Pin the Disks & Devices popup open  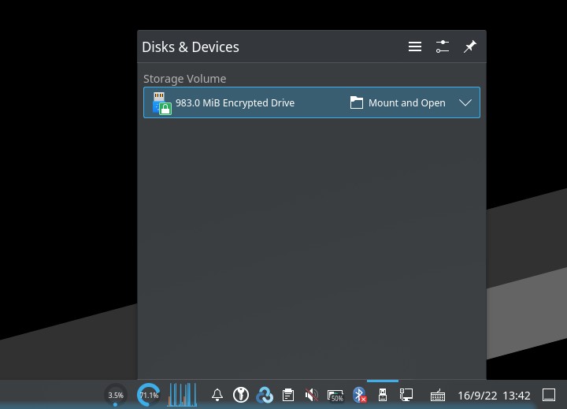click(x=469, y=46)
